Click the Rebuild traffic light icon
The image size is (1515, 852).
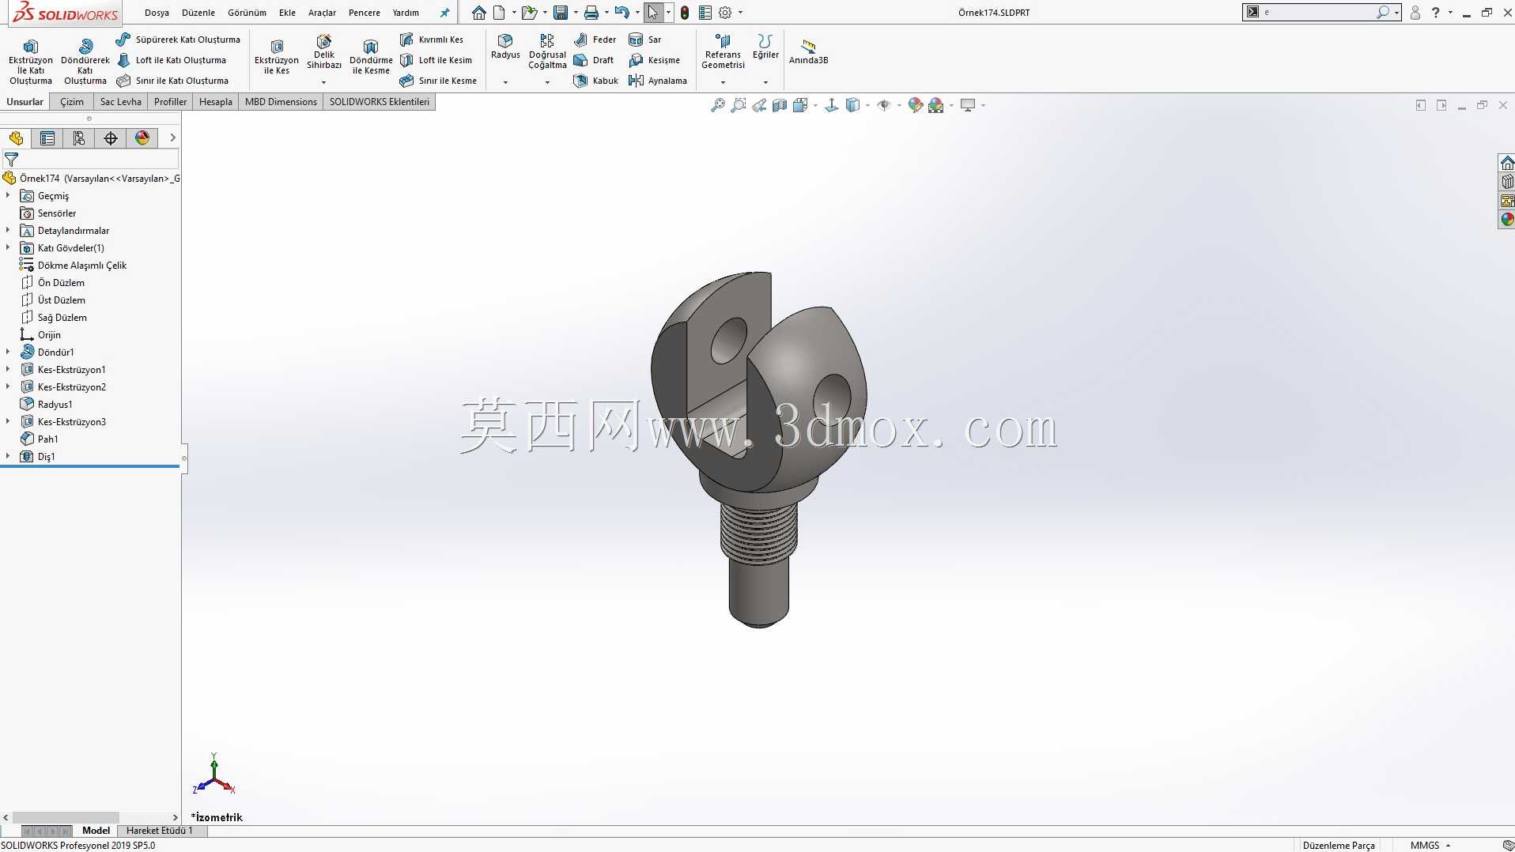pos(685,13)
